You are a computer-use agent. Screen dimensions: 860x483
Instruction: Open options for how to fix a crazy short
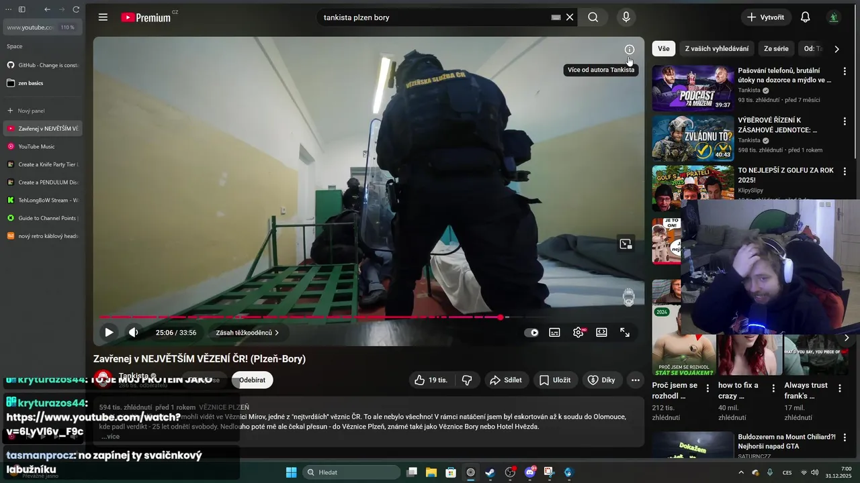pos(773,388)
